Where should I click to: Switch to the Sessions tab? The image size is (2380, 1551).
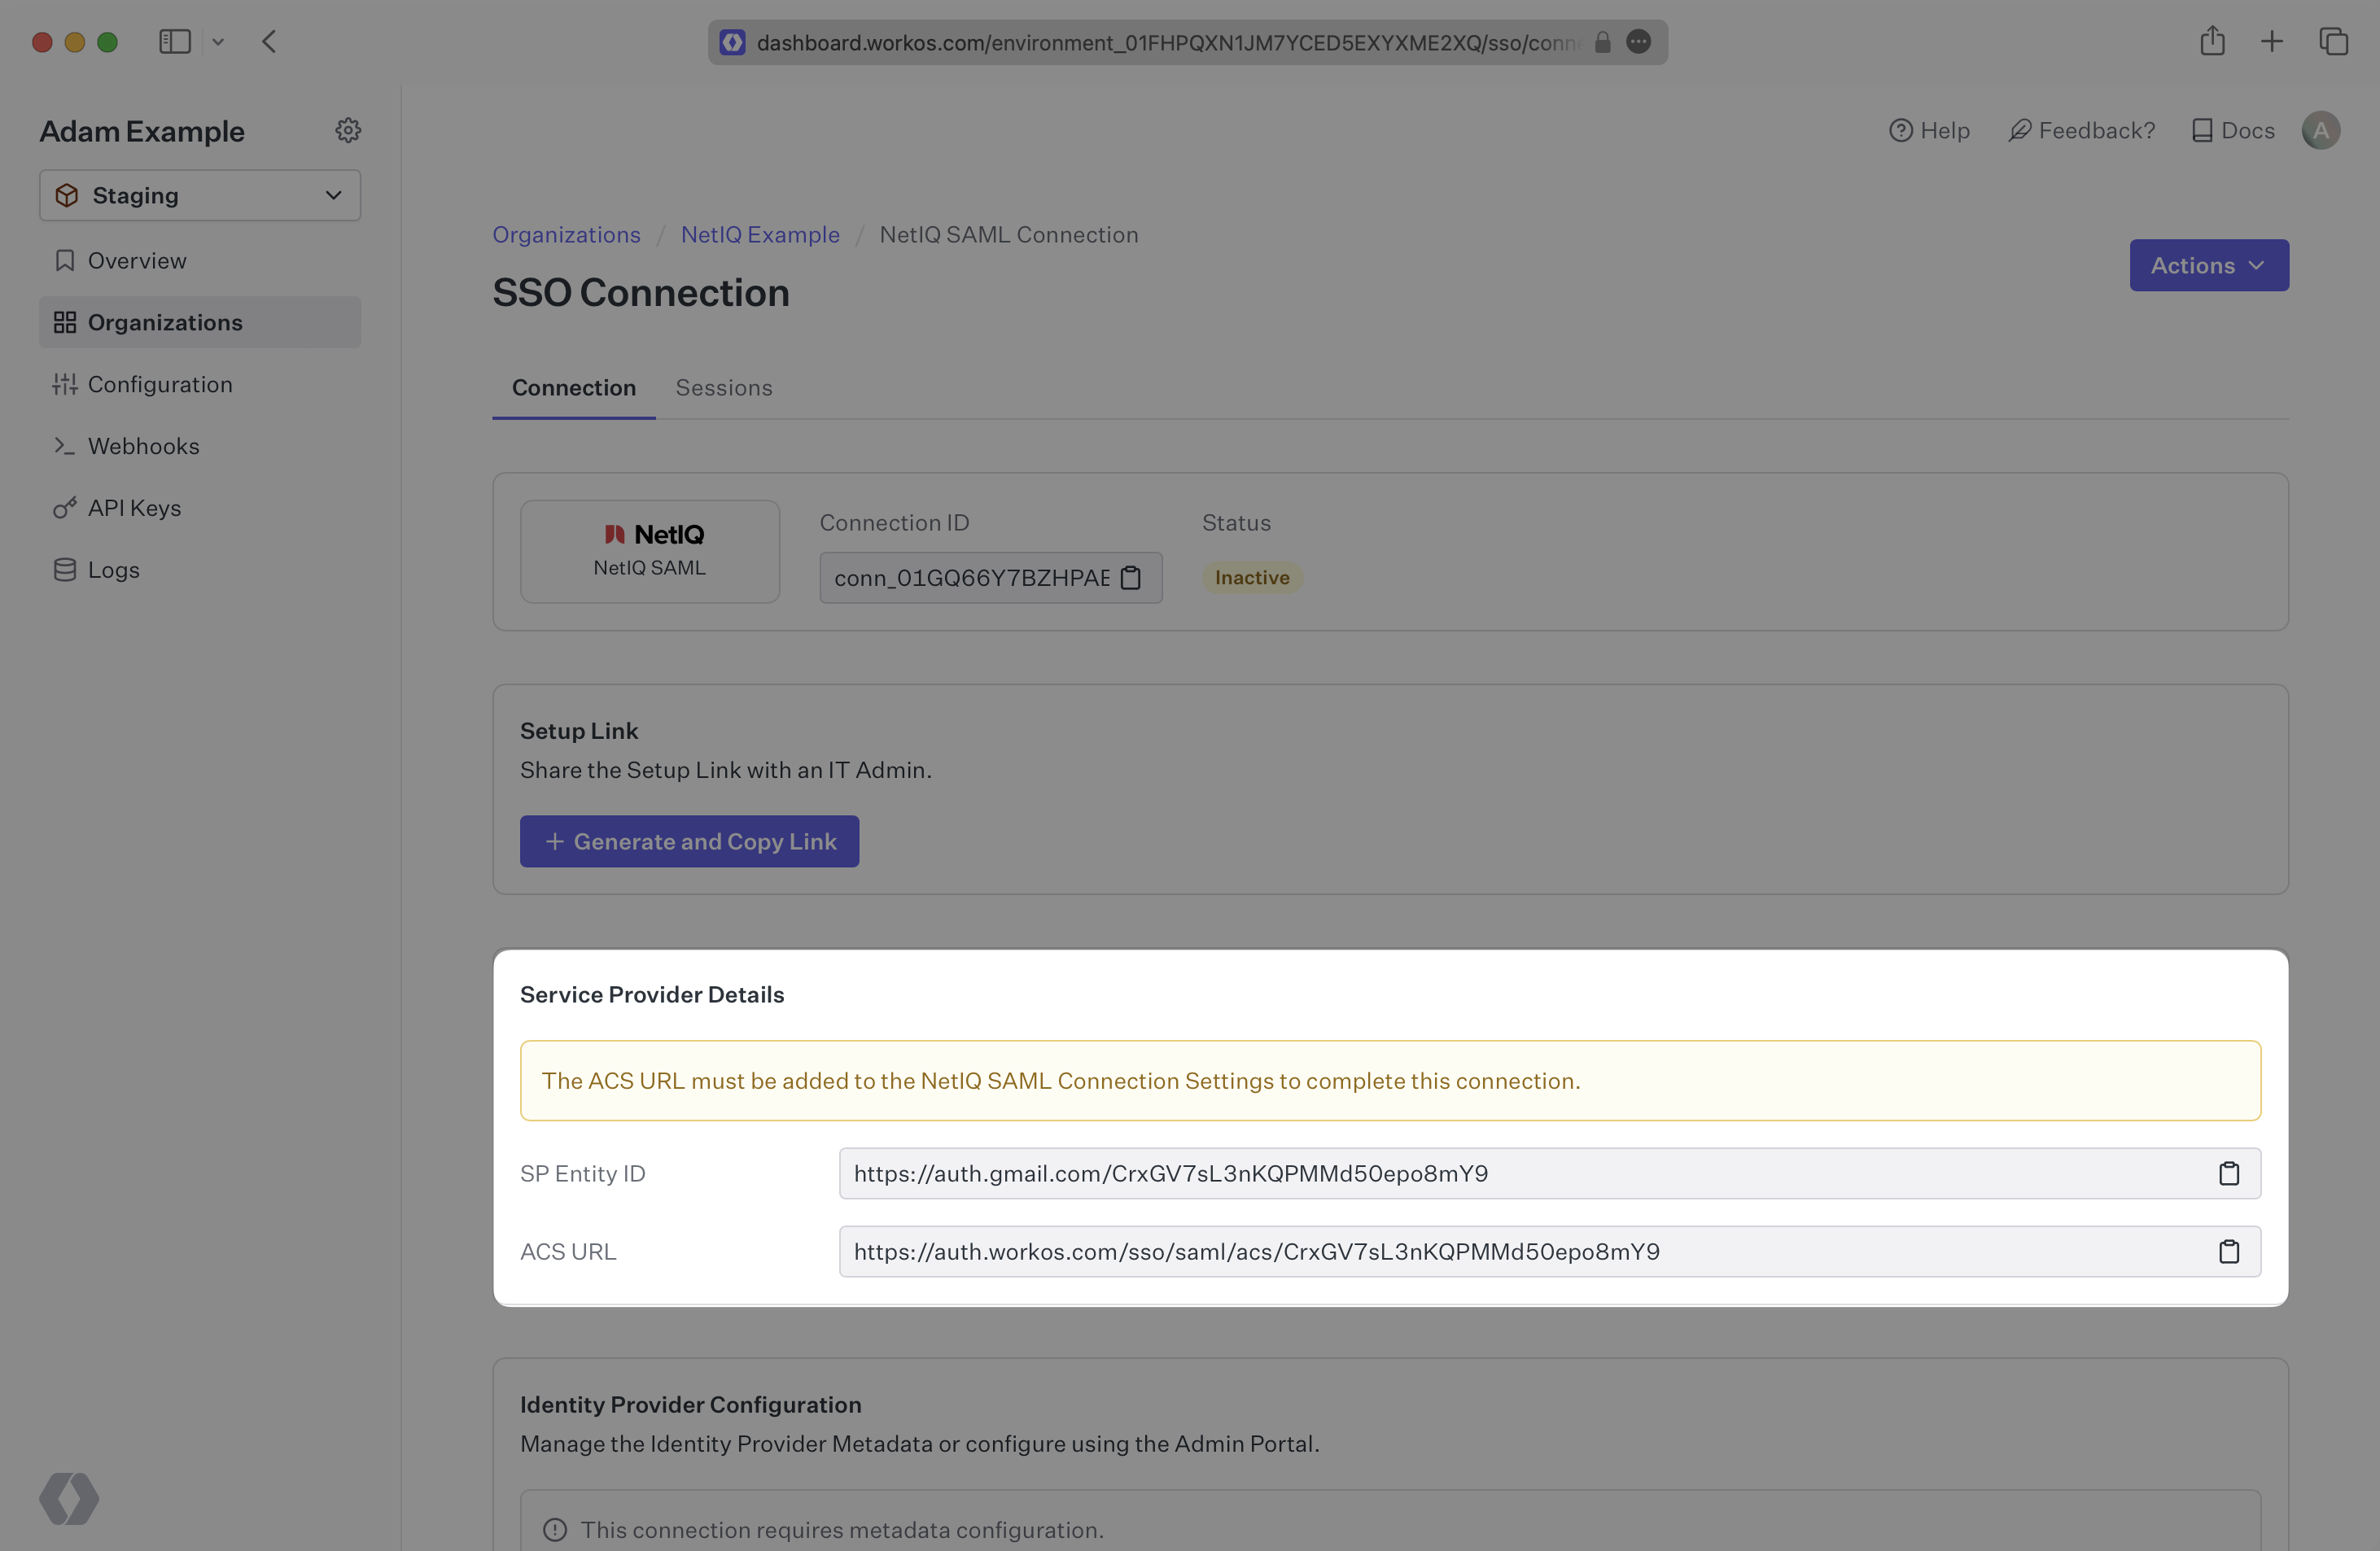click(x=724, y=387)
